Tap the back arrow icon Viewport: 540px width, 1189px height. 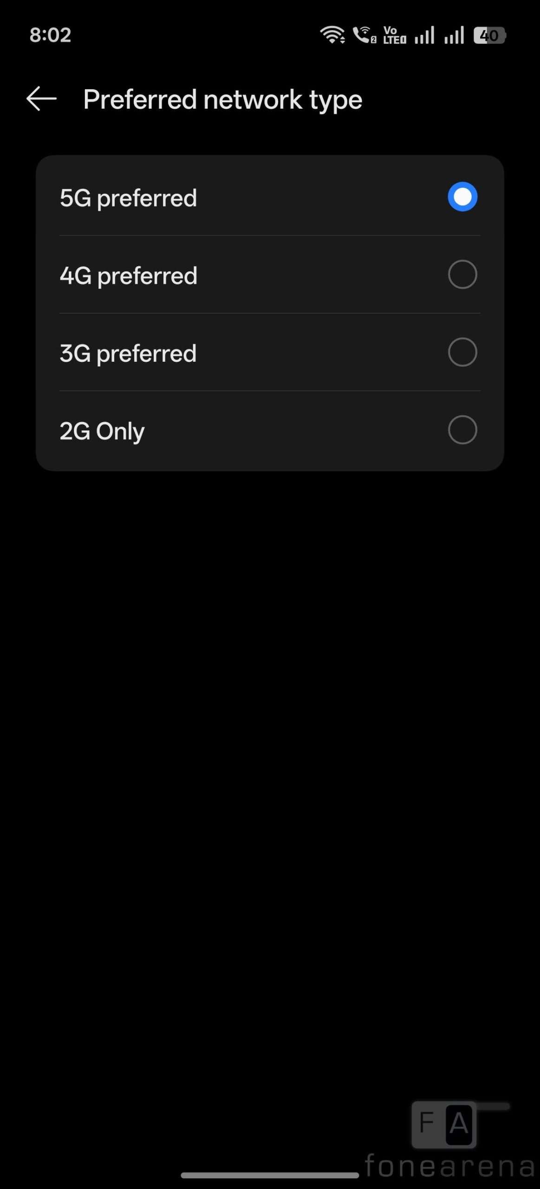point(41,99)
